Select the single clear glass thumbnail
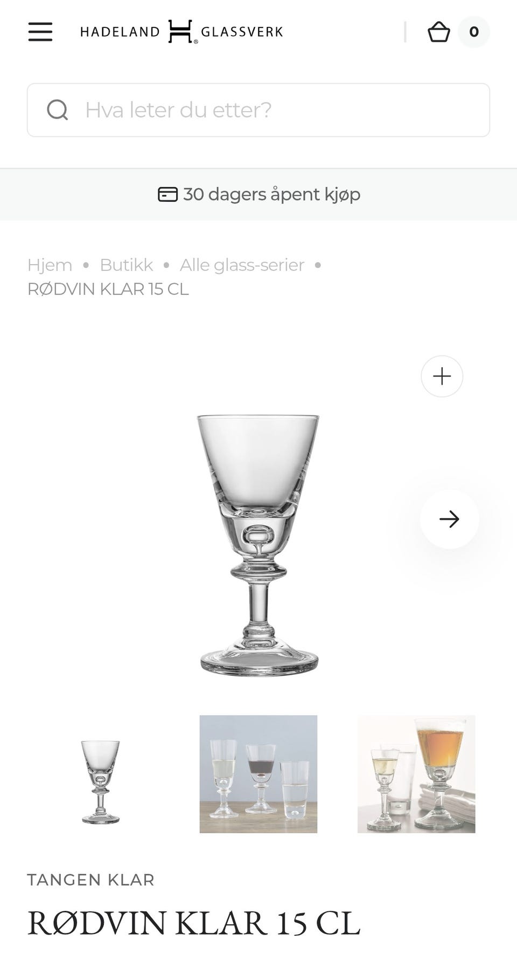 pos(101,774)
